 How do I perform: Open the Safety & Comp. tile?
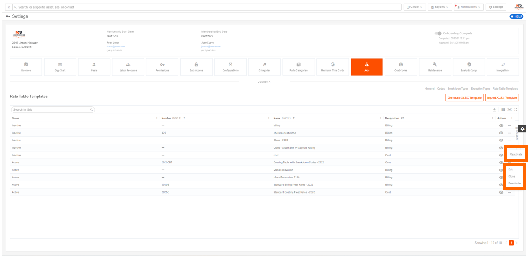[x=469, y=67]
